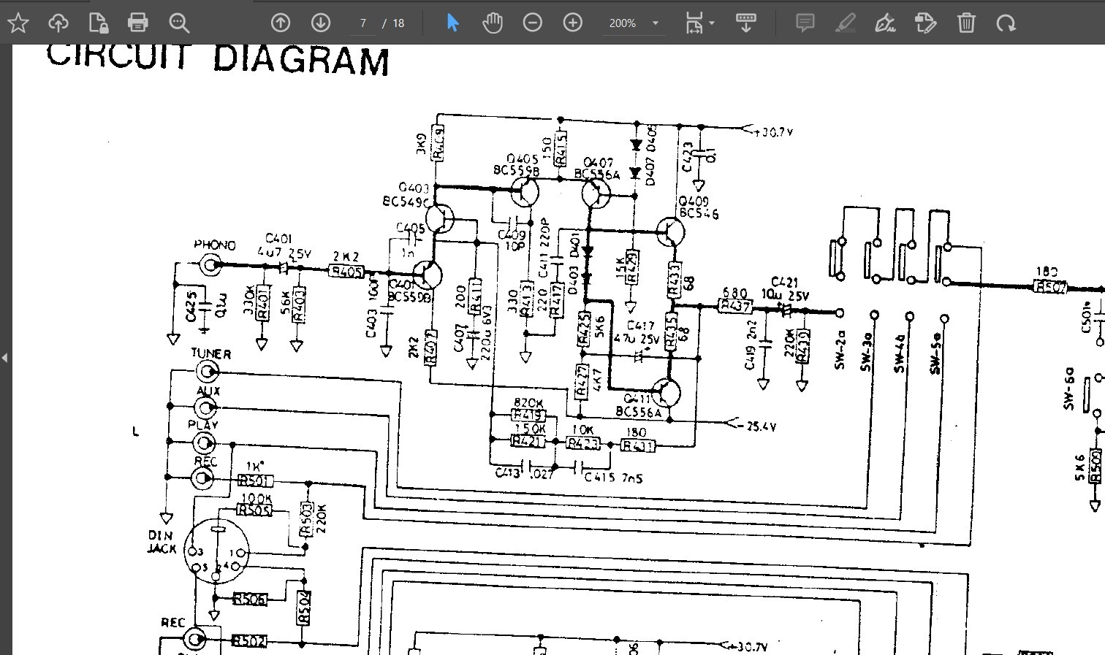Open the edit/fill form tool
The image size is (1105, 655).
[926, 23]
